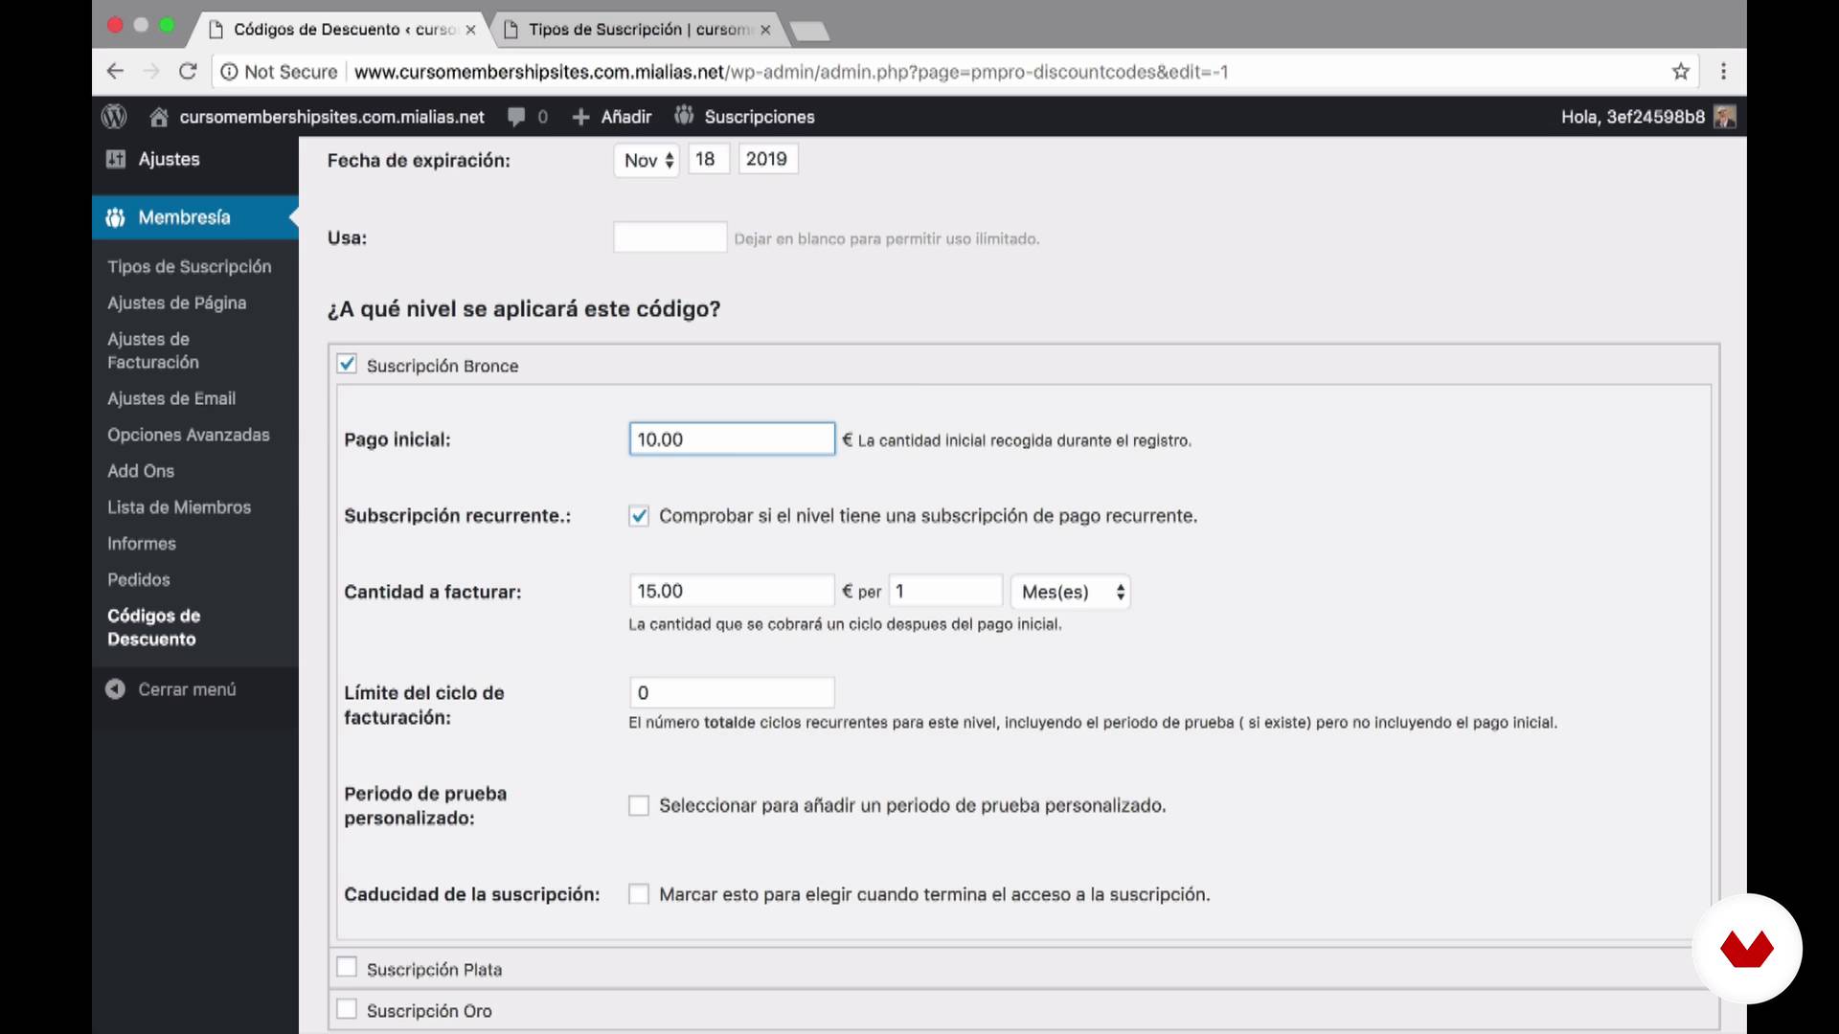Check the Caducidad de la suscripción box
Screen dimensions: 1839x1034
click(639, 894)
